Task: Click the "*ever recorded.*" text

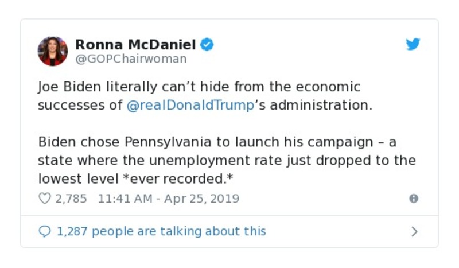Action: [x=178, y=179]
